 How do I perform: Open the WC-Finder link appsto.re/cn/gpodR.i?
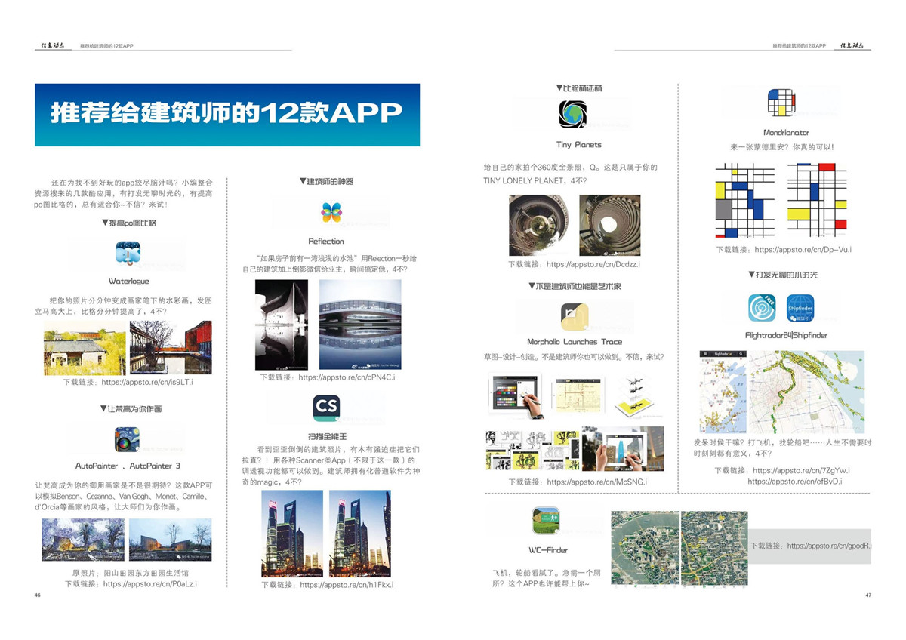829,546
